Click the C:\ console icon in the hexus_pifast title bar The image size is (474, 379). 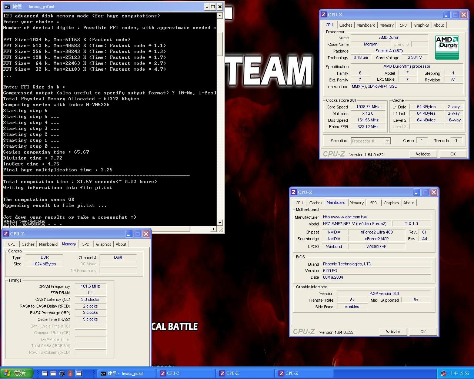pos(7,7)
